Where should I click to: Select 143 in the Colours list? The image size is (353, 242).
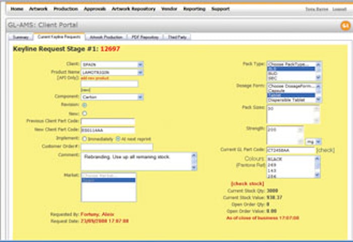coord(291,171)
